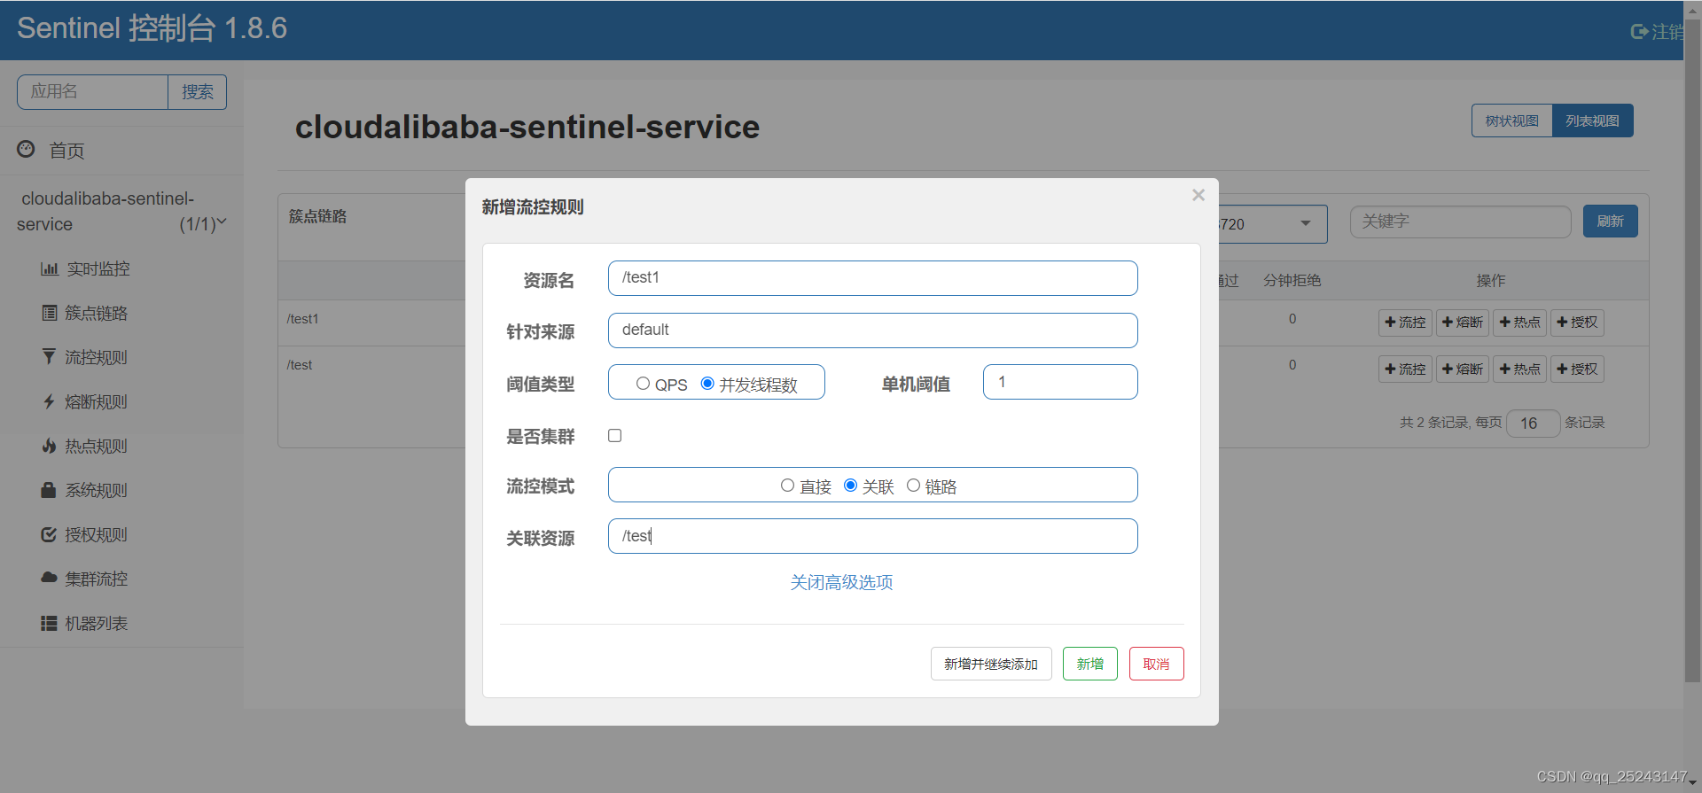Click the 系统规则 lock icon

pyautogui.click(x=49, y=490)
